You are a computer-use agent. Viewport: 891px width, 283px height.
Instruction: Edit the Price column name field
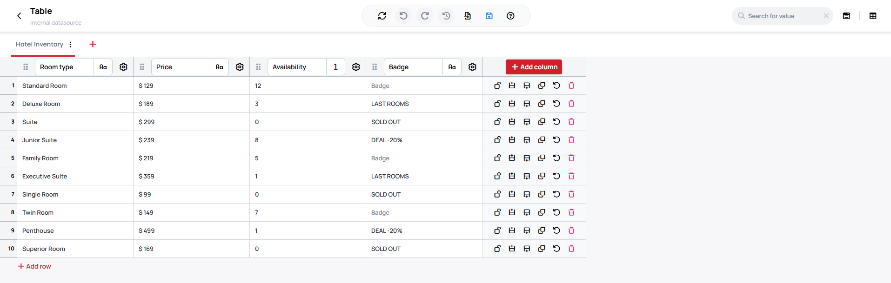[x=181, y=67]
